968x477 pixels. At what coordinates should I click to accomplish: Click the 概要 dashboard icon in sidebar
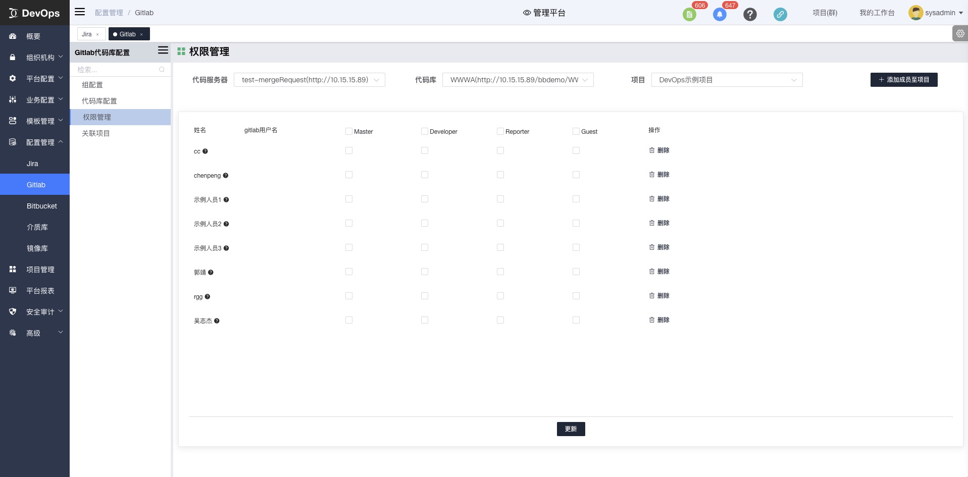click(x=13, y=36)
